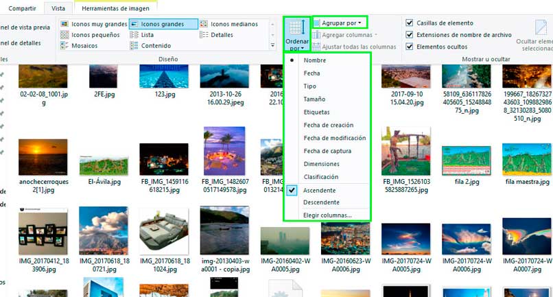Click Elegir columnas option

(327, 215)
